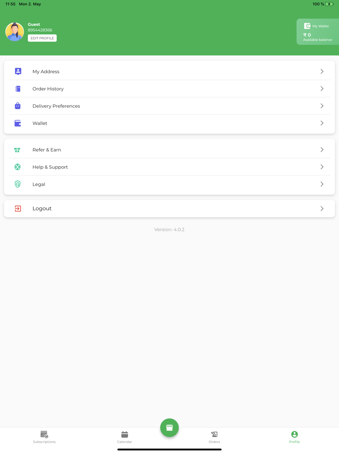The width and height of the screenshot is (339, 453).
Task: Open Refer & Earn via right arrow
Action: click(x=322, y=150)
